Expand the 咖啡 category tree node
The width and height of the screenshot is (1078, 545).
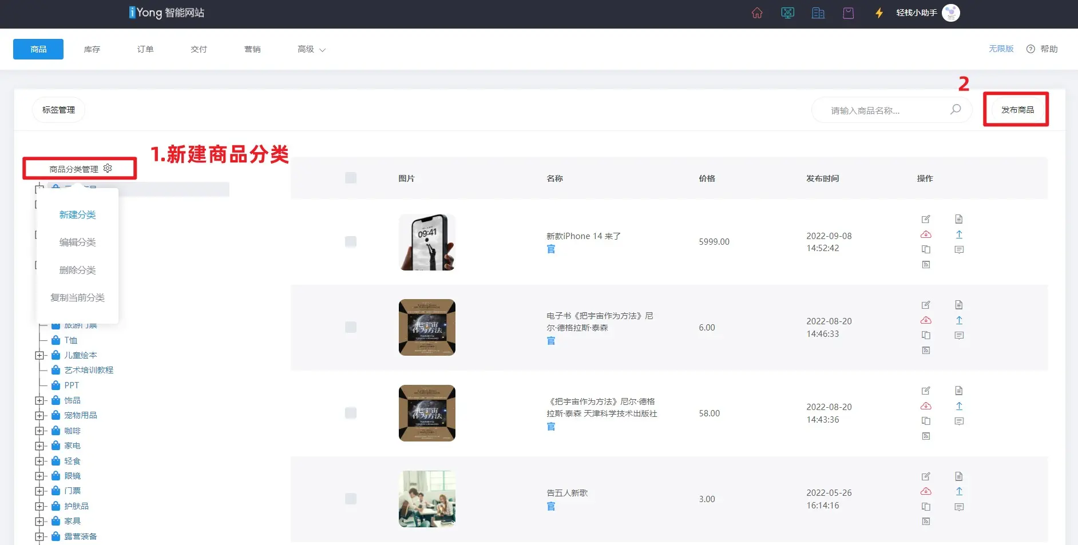[x=39, y=431]
